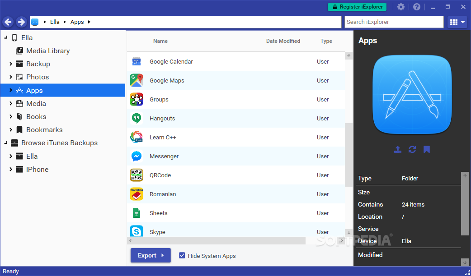The image size is (471, 276).
Task: Expand the iPhone backup node
Action: coord(11,169)
